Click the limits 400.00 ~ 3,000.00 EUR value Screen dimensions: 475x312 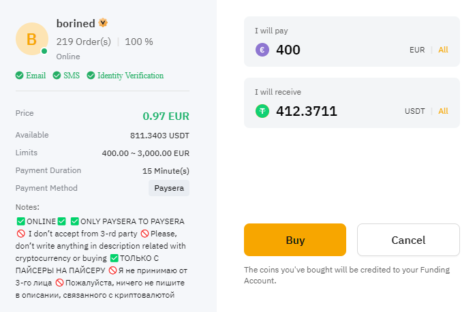[146, 153]
